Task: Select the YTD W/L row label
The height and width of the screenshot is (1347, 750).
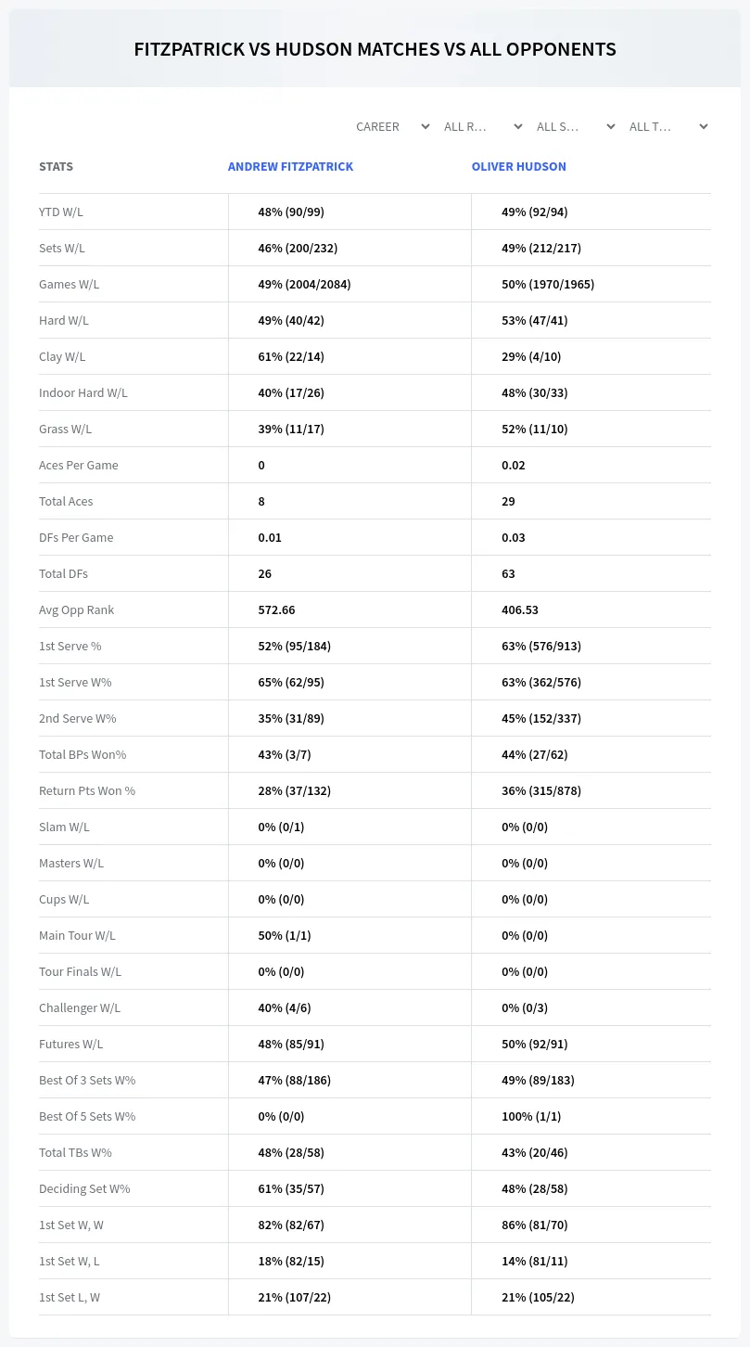Action: tap(61, 212)
